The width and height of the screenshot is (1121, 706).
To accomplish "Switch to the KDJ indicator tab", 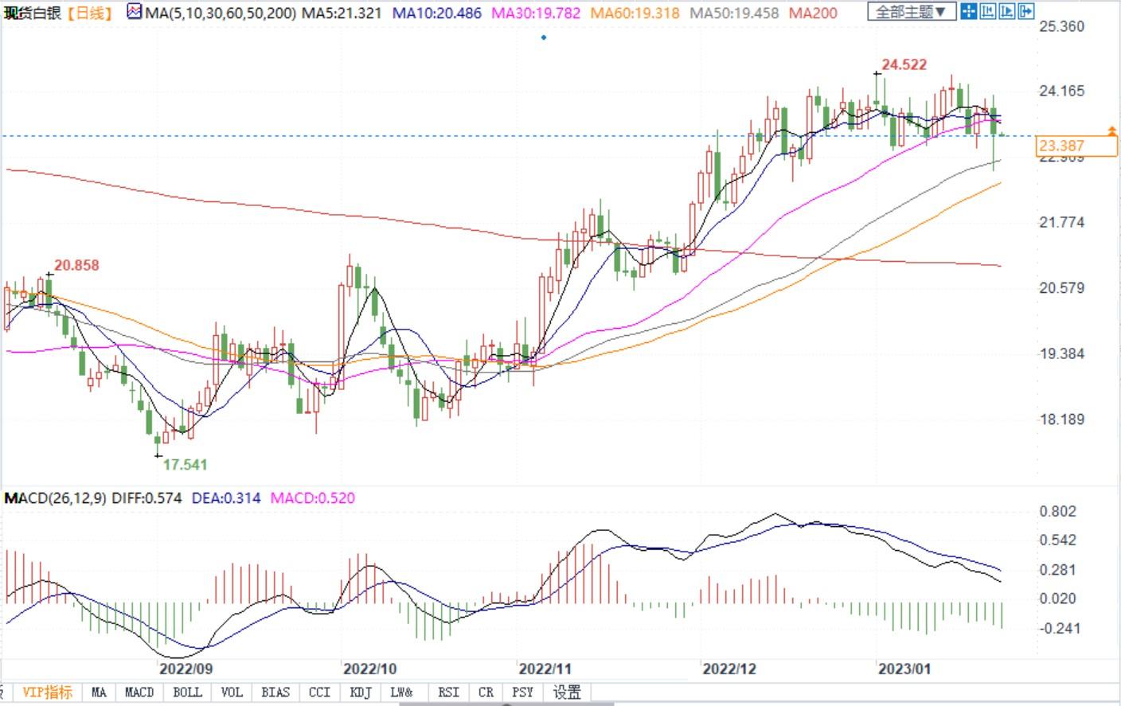I will (361, 692).
